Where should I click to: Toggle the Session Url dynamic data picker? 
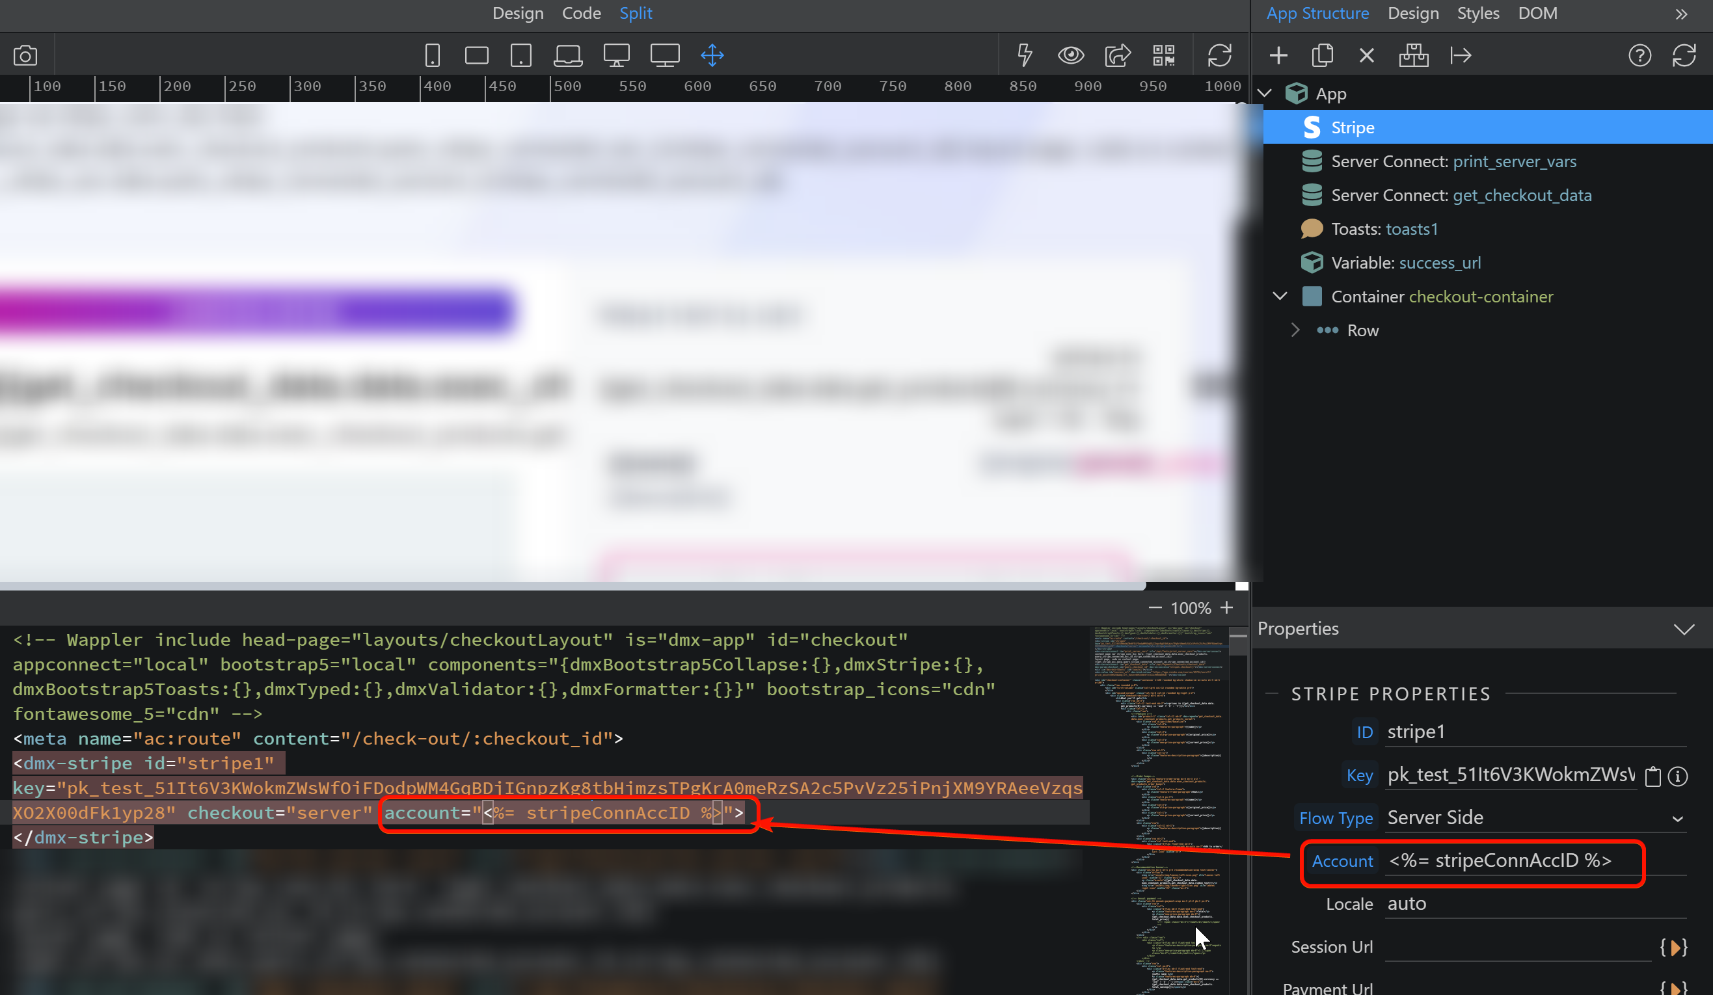(x=1673, y=947)
